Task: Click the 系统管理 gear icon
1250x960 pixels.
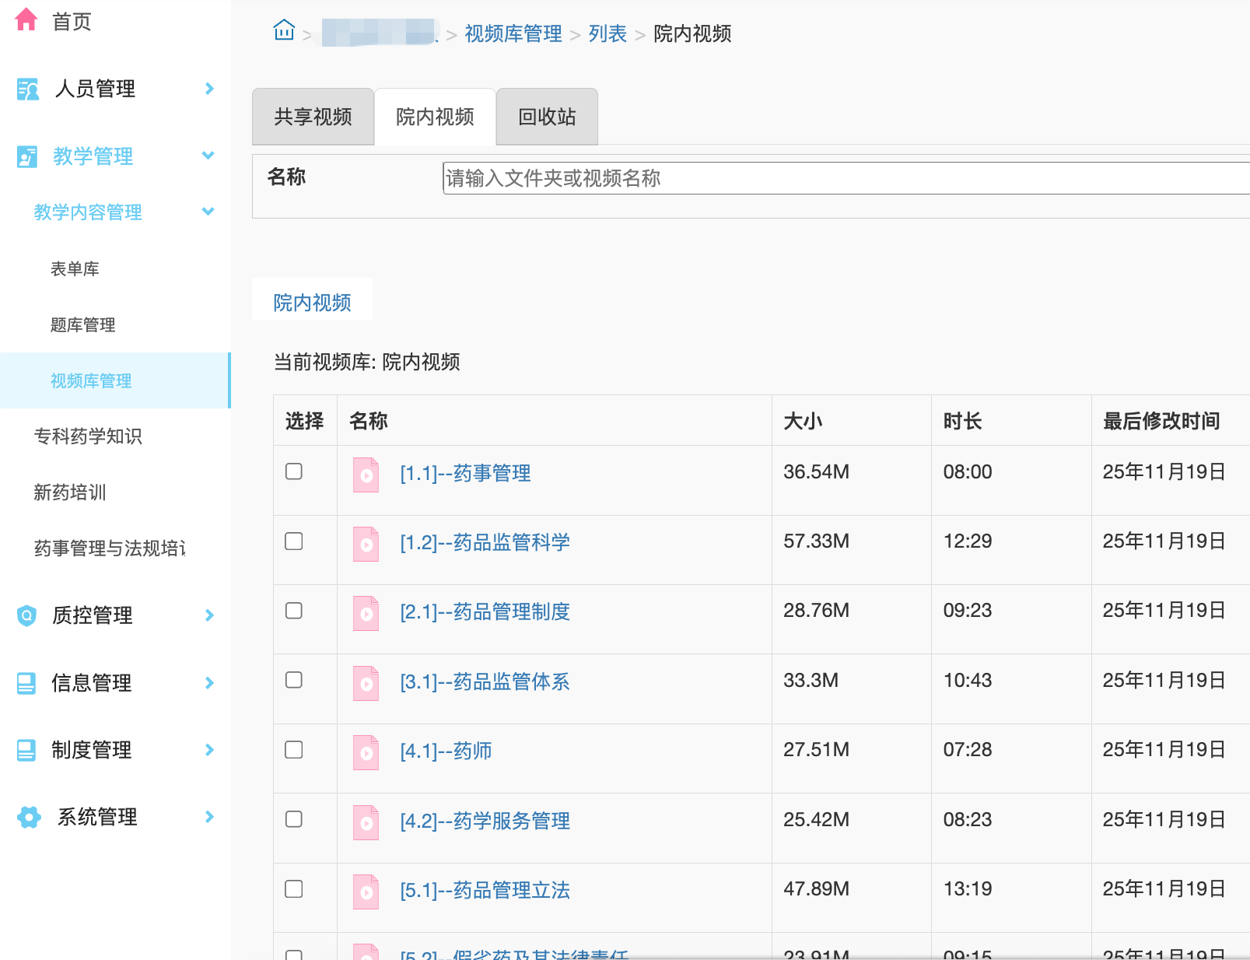Action: pos(29,817)
